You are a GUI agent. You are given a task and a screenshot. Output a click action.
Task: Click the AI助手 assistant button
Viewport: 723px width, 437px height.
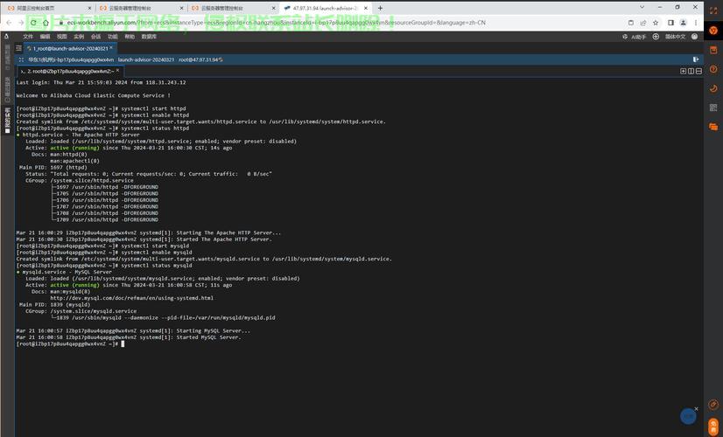(637, 37)
